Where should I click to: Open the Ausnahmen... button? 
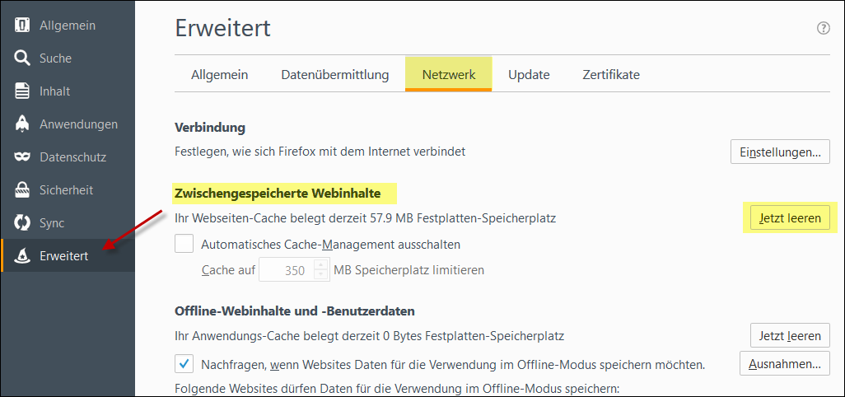[784, 364]
